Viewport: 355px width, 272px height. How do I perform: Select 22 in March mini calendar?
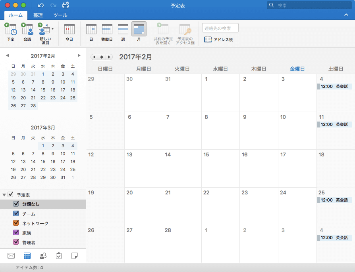point(43,169)
